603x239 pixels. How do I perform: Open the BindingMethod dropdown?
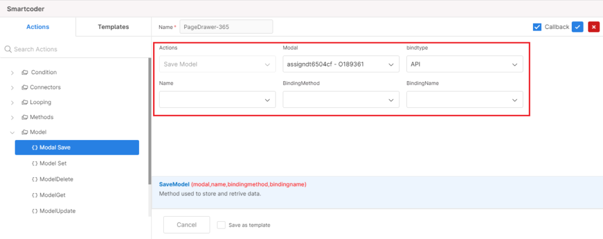(x=341, y=99)
